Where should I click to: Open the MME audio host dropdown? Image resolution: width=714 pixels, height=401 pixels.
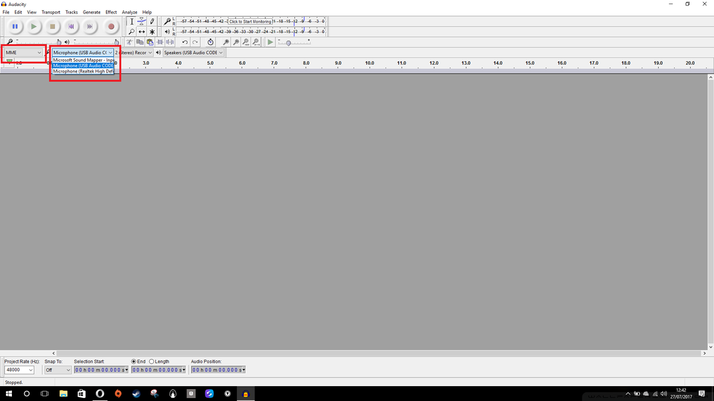pos(24,53)
